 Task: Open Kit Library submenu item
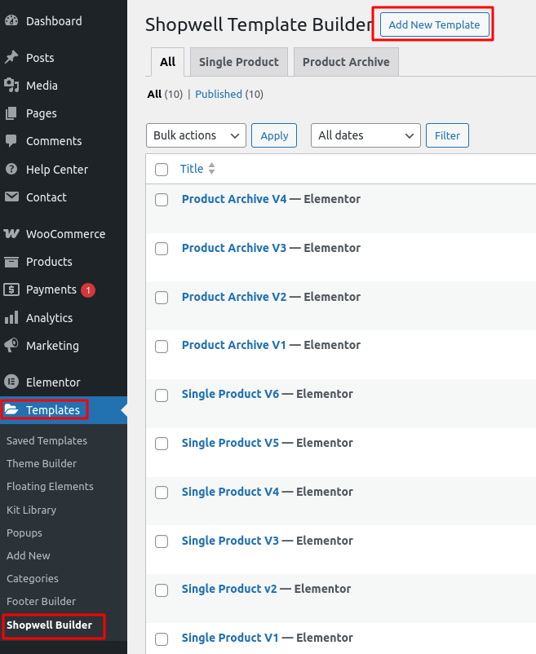[31, 510]
